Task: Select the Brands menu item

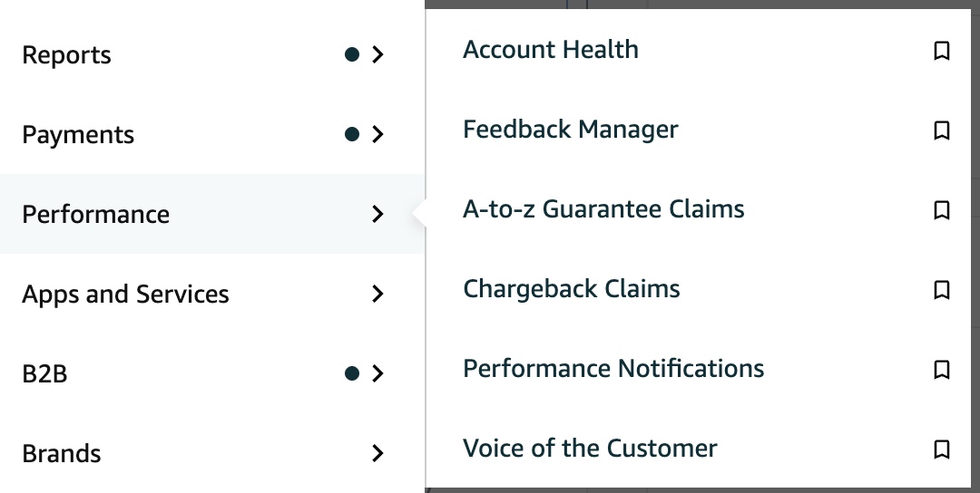Action: click(x=62, y=453)
